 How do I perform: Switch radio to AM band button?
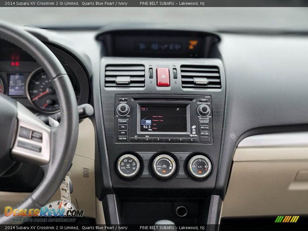click(x=123, y=133)
